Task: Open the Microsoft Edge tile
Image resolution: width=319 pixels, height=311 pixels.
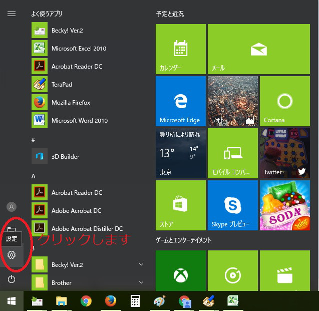Action: click(x=181, y=101)
